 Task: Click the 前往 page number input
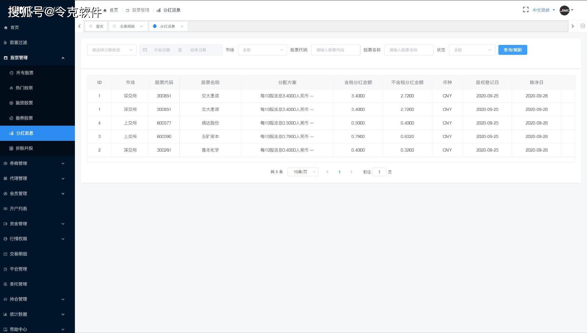(379, 172)
